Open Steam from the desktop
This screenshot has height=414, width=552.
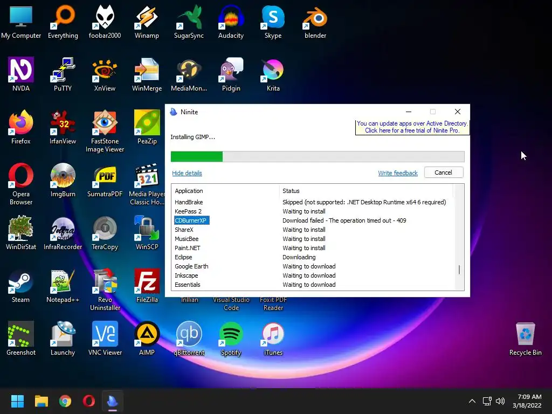click(x=21, y=286)
